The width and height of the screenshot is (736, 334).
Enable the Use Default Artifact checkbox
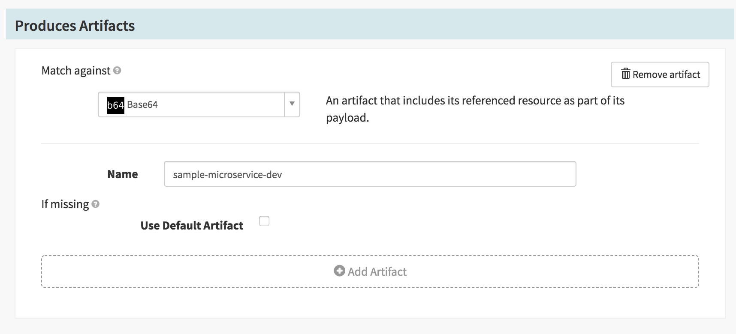264,221
